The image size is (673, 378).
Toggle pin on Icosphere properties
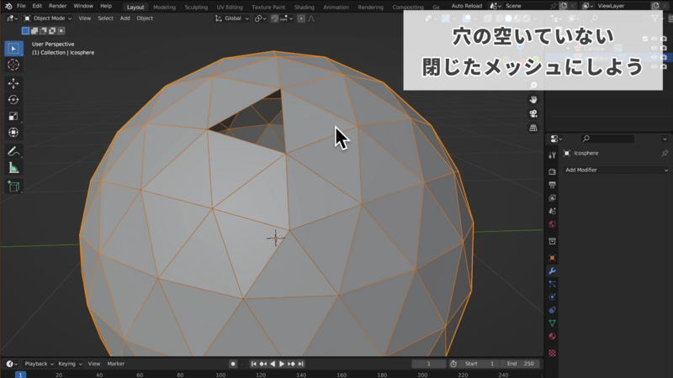[665, 154]
